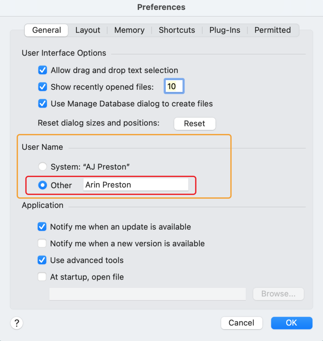
Task: Toggle Allow drag and drop text selection
Action: (43, 70)
